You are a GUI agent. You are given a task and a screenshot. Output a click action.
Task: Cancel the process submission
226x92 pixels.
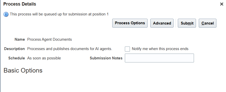(x=208, y=23)
